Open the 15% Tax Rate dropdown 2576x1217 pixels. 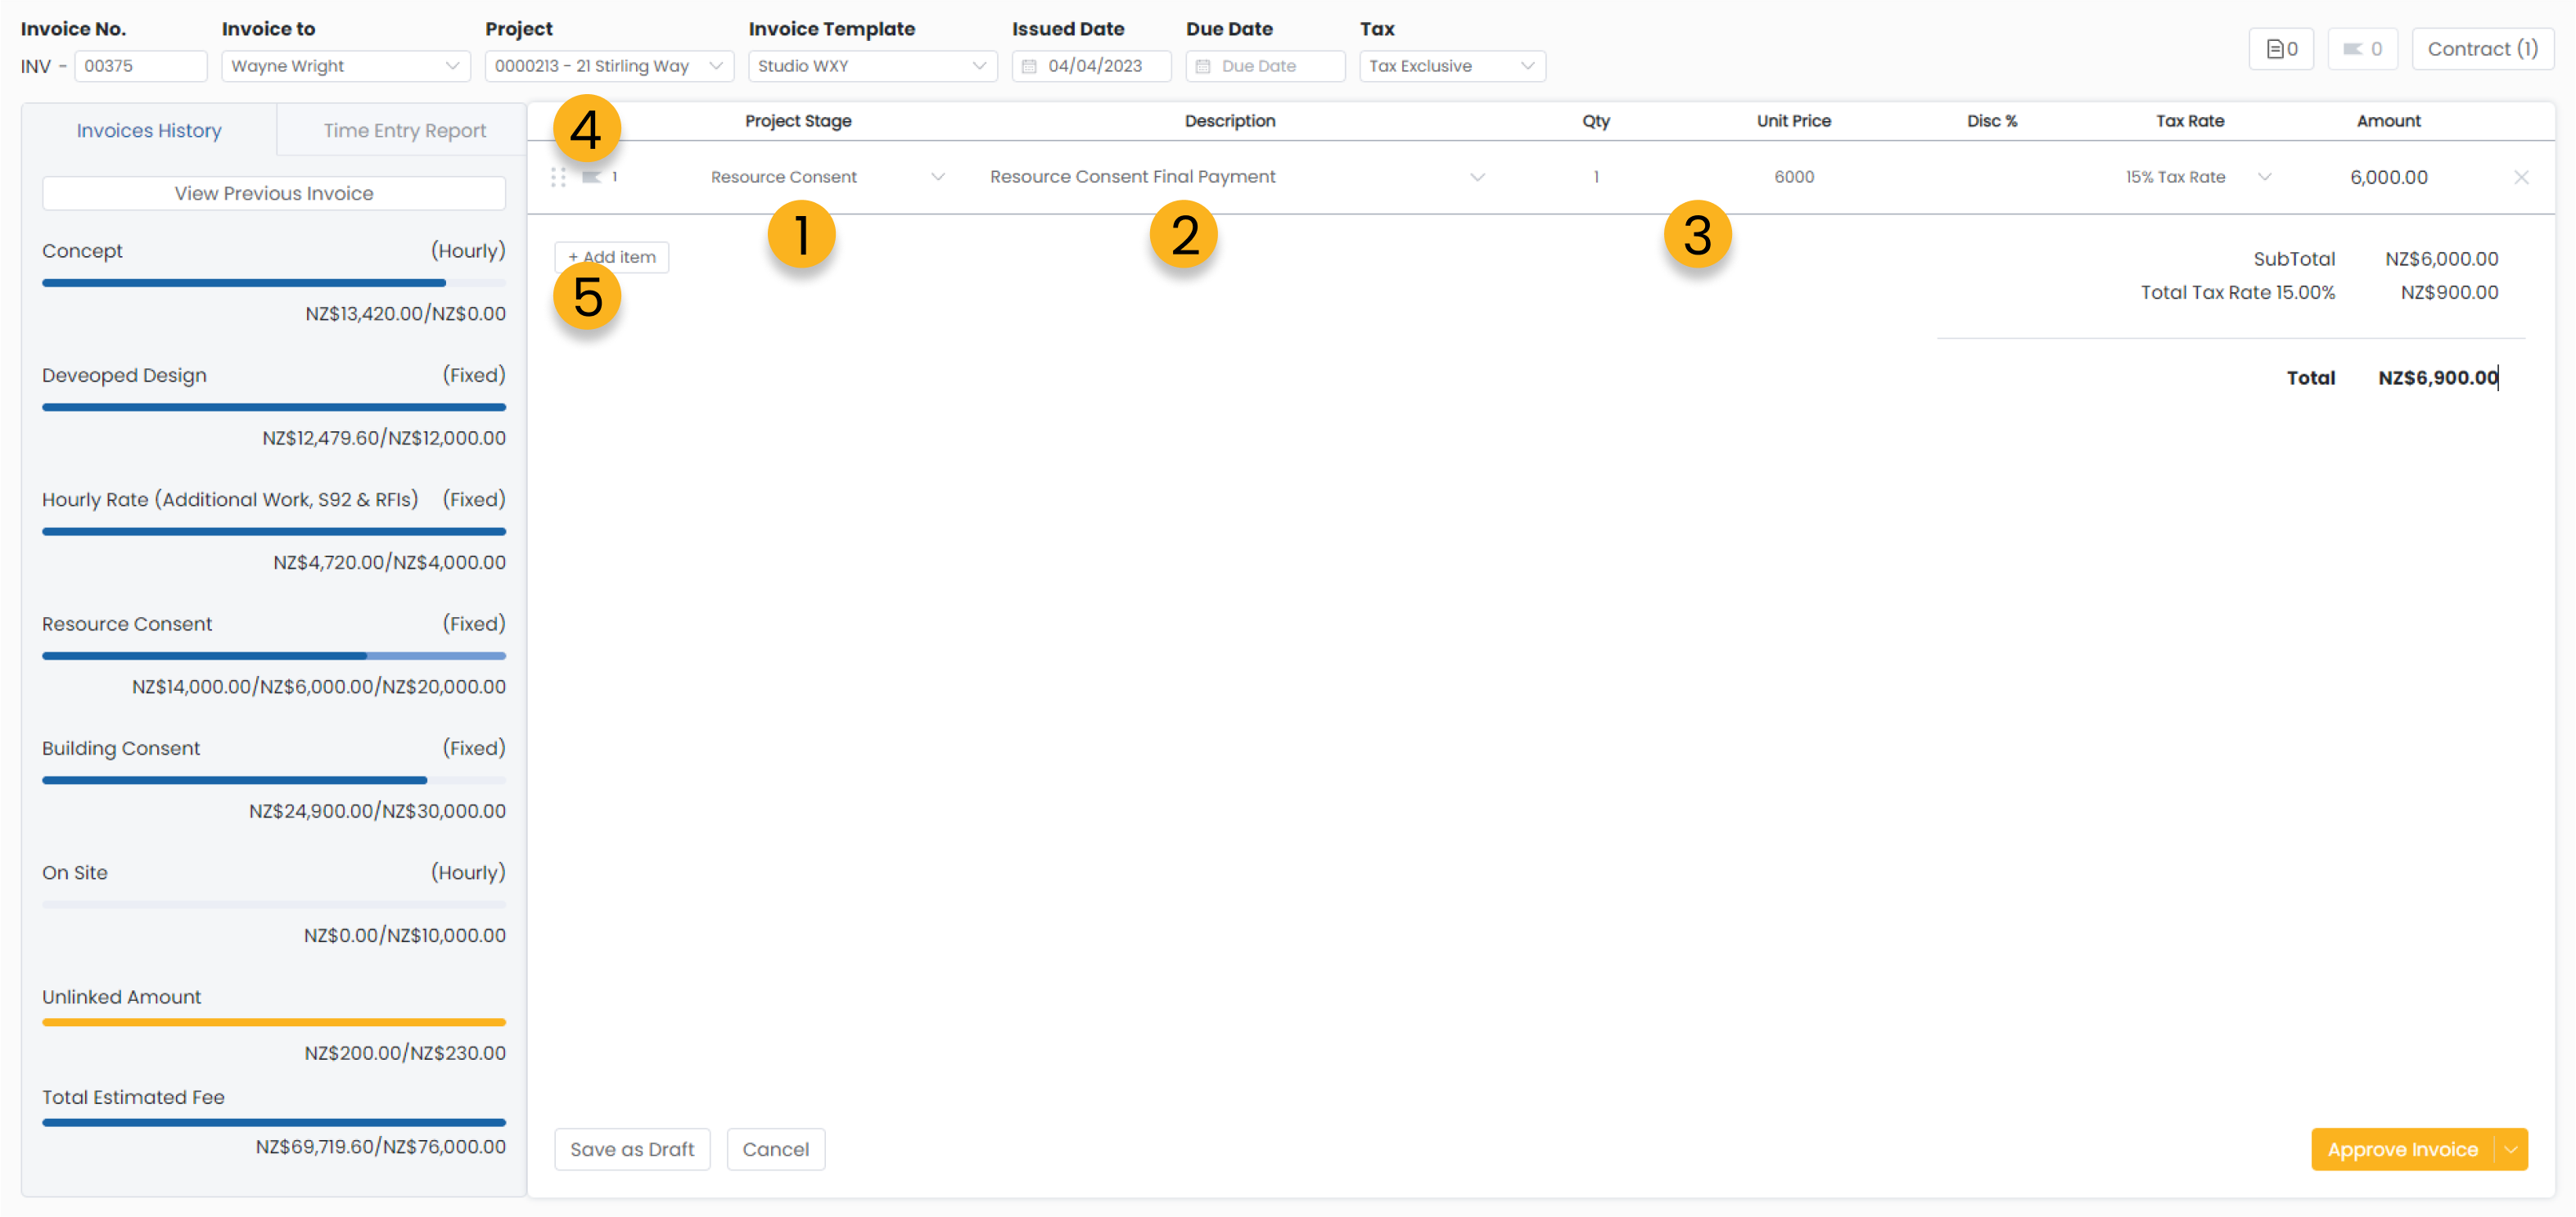click(2264, 177)
